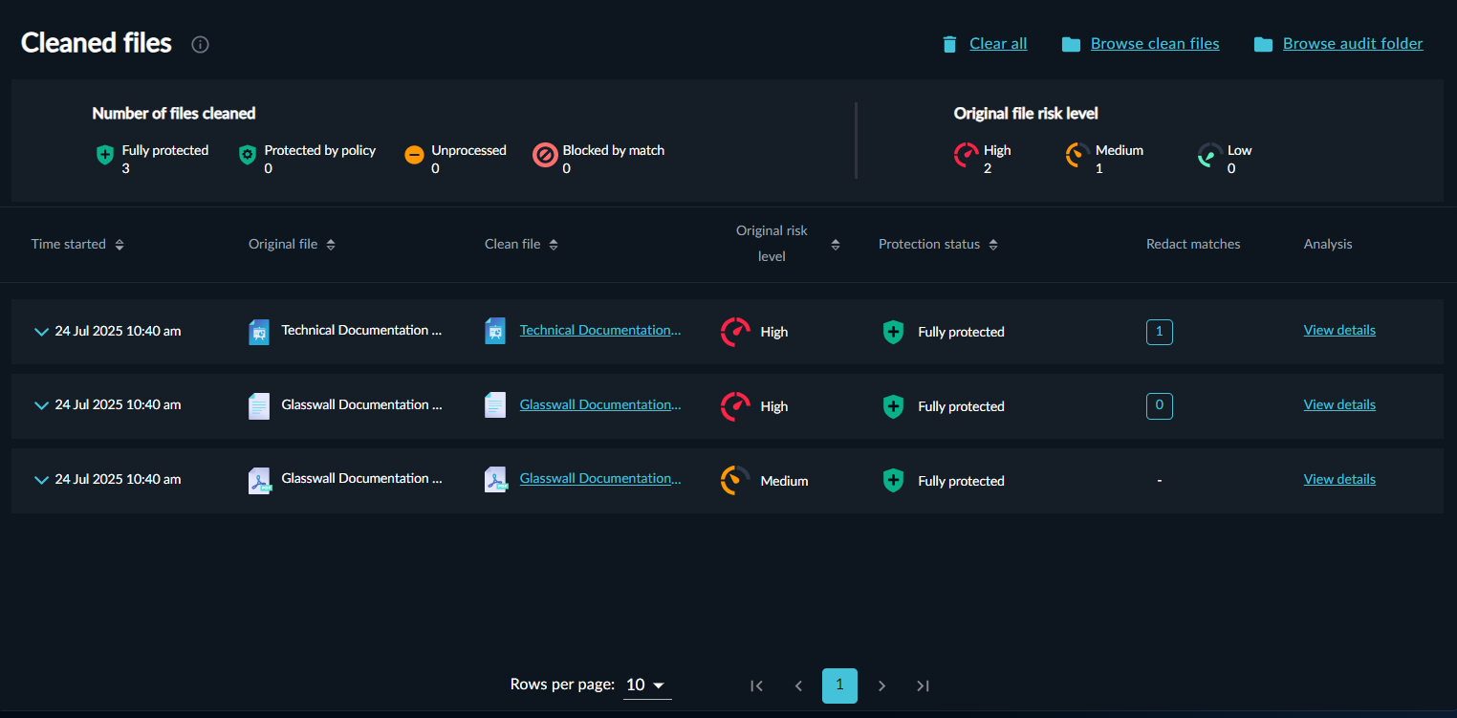Open the Technical Documentation clean file link

click(x=599, y=330)
